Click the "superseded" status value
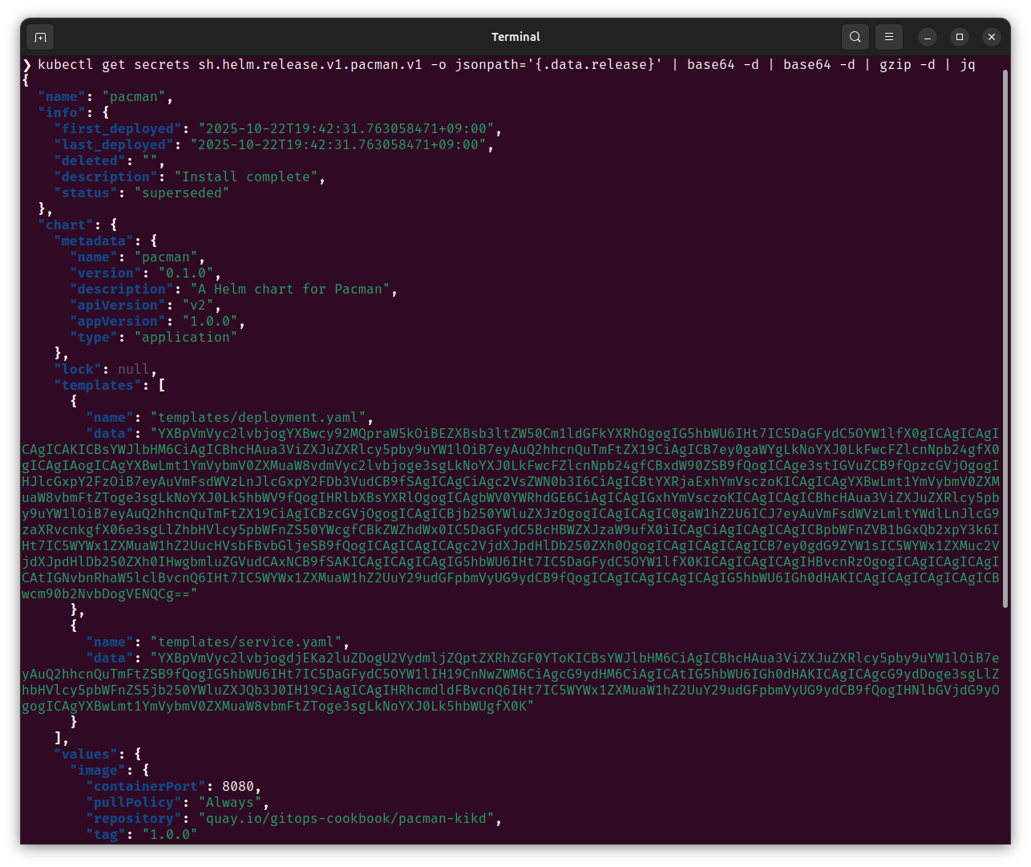 pos(182,192)
